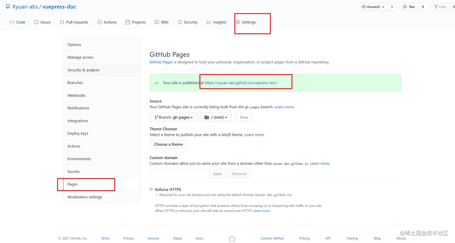Select Security & analysis sidebar item

pyautogui.click(x=102, y=70)
